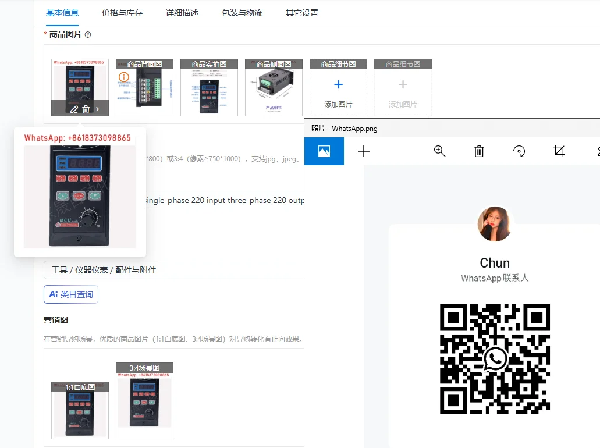This screenshot has height=448, width=600.
Task: Select the 商品侧面图 thumbnail
Action: point(274,87)
